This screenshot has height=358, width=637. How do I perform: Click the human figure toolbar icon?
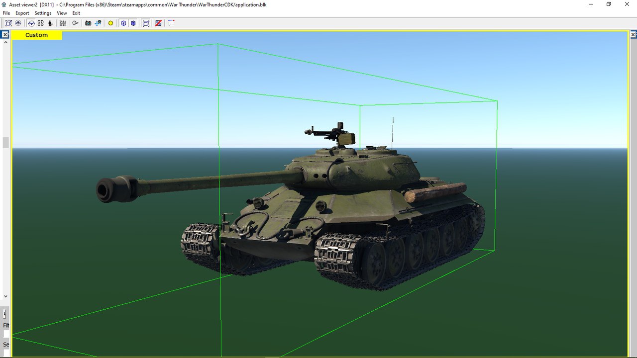pos(50,23)
